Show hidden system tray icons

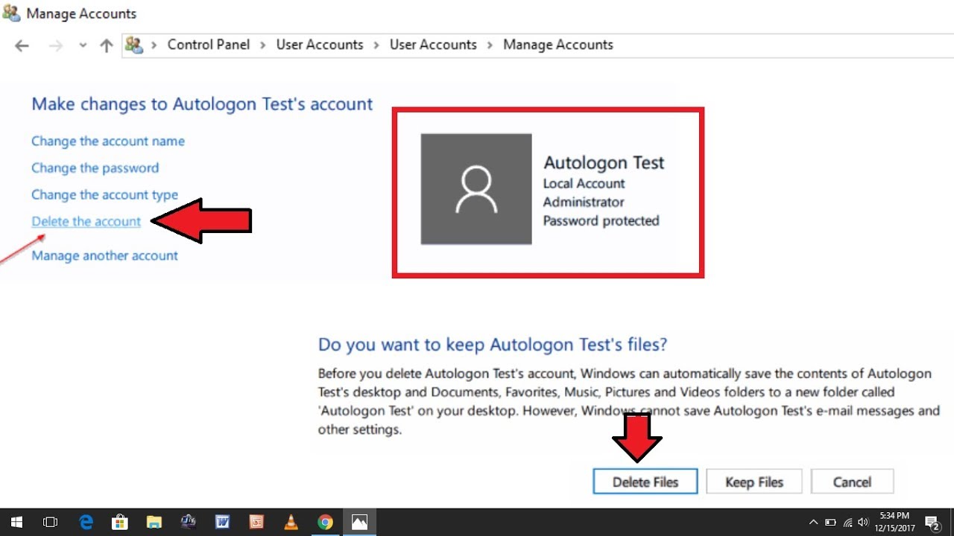(814, 522)
